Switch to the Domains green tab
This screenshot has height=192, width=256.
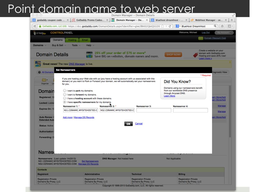58,40
